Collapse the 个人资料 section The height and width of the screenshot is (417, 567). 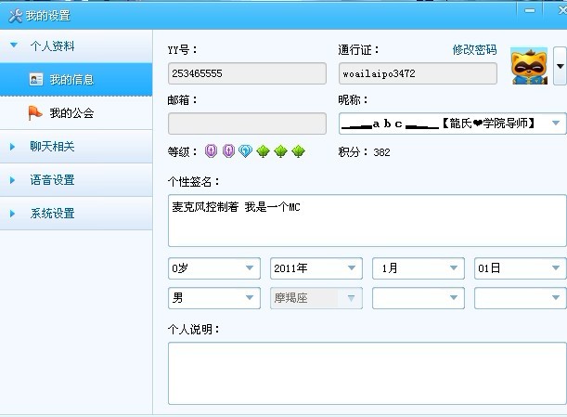pyautogui.click(x=76, y=46)
